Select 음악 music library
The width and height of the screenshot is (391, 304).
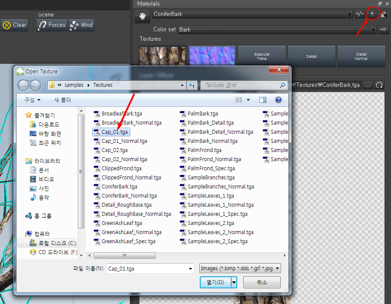[x=40, y=198]
